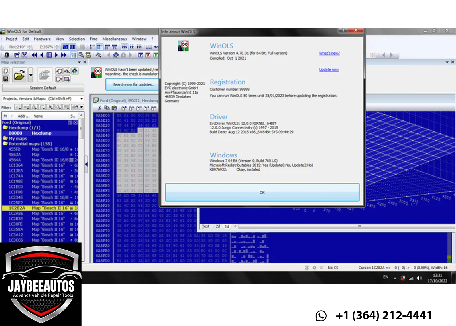Collapse the Potential maps (159) folder

[5, 144]
